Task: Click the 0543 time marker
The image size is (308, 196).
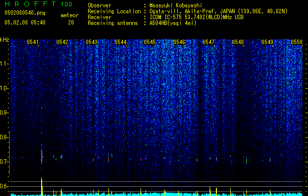Action: [92, 42]
